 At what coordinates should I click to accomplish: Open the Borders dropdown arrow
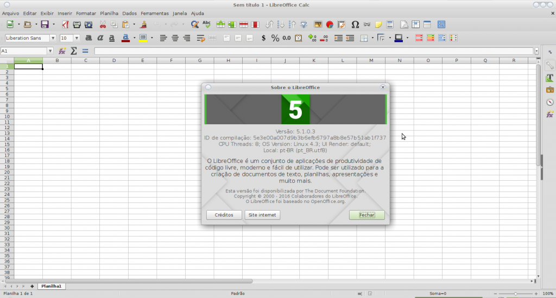372,38
